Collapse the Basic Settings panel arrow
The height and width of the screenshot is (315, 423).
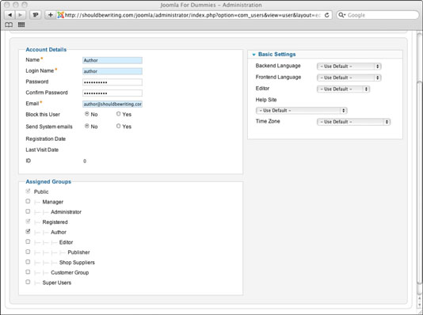[253, 55]
